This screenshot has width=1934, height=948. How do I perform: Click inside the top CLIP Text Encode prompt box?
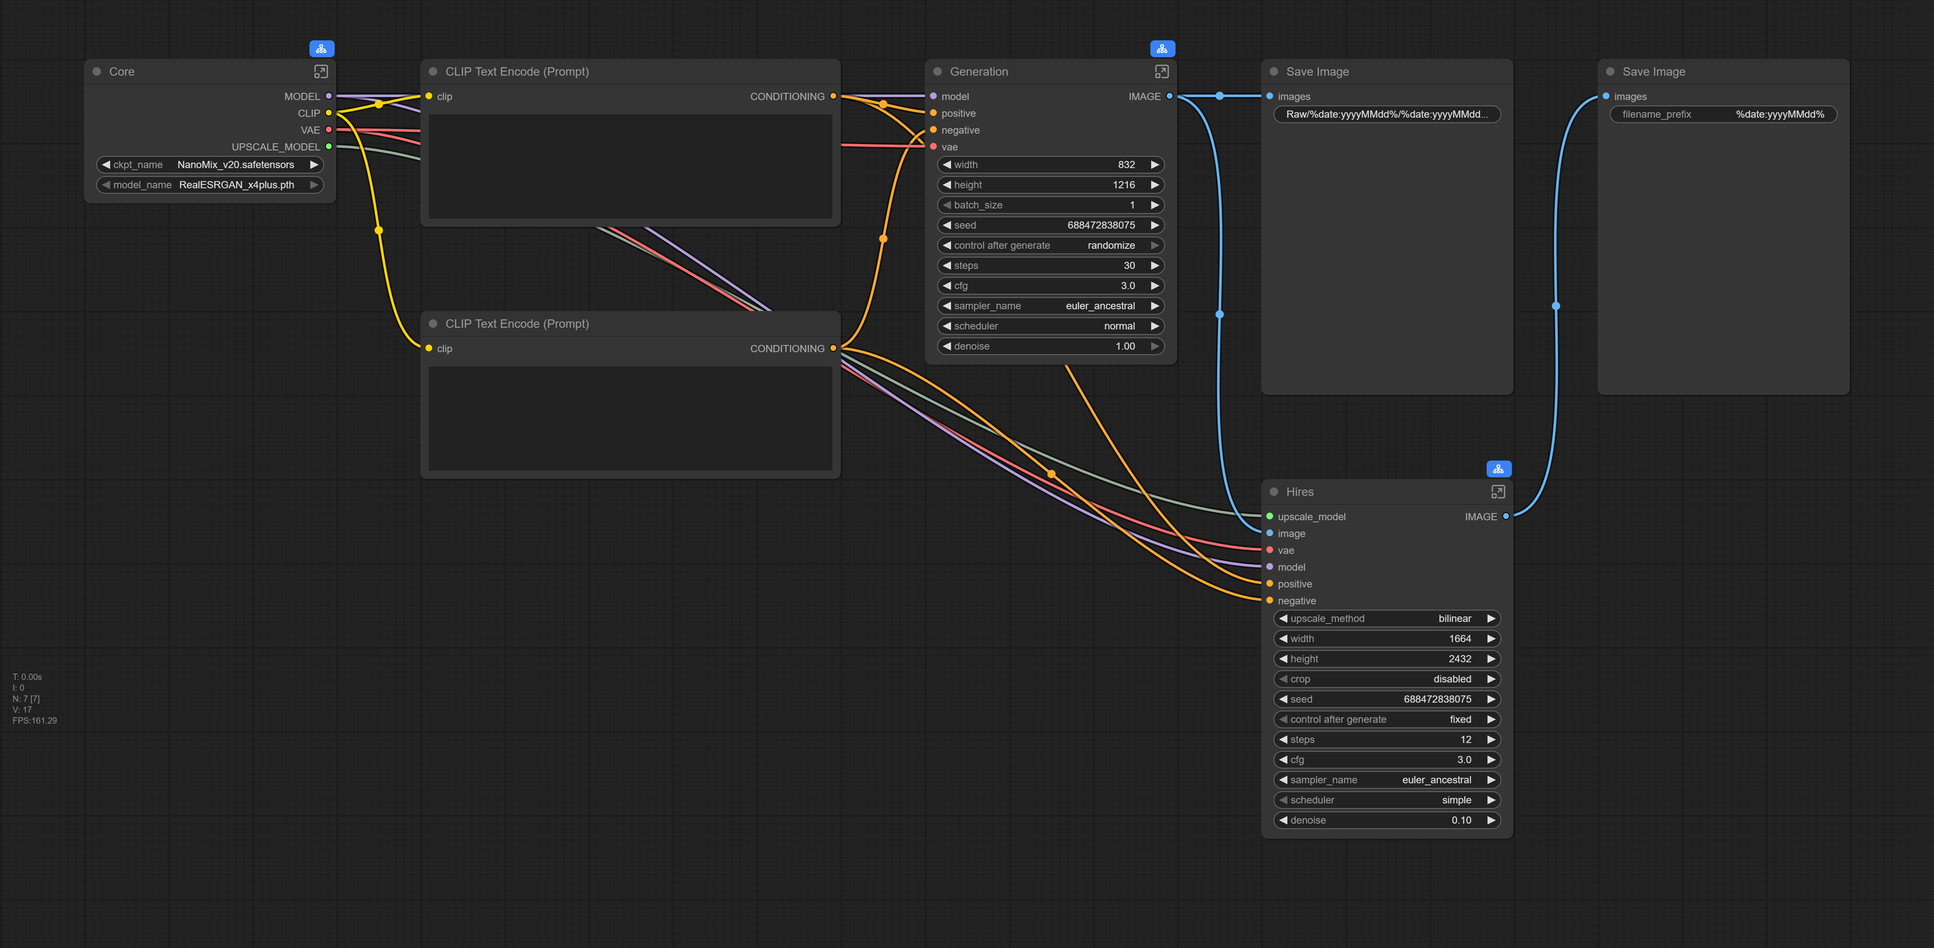(630, 167)
